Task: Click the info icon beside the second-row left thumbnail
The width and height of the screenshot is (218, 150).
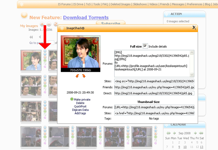Action: 45,76
